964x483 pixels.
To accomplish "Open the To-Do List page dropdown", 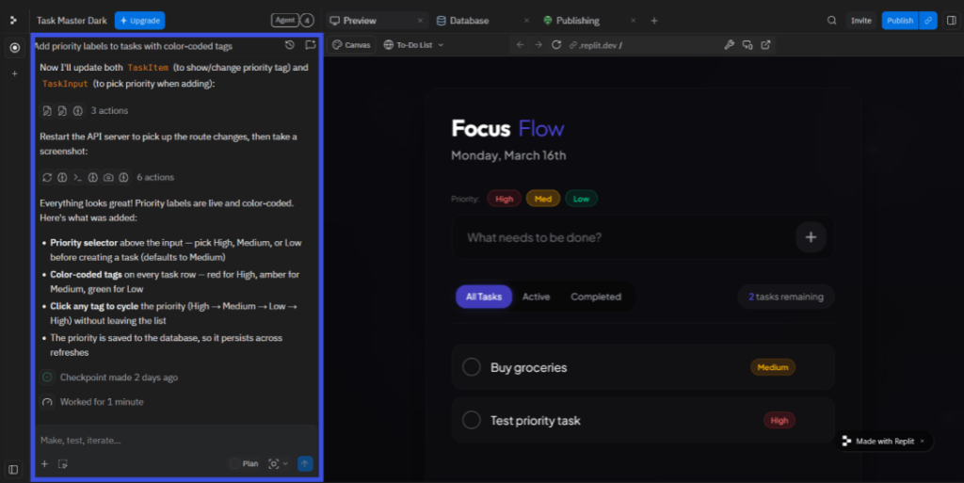I will pos(413,45).
